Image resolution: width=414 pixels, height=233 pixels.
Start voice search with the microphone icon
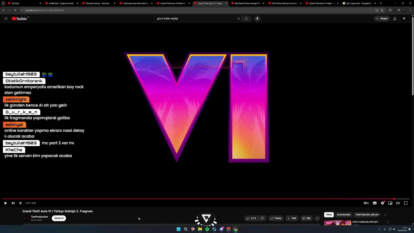click(x=257, y=18)
